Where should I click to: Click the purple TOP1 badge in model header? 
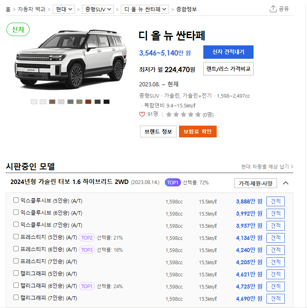pyautogui.click(x=173, y=182)
